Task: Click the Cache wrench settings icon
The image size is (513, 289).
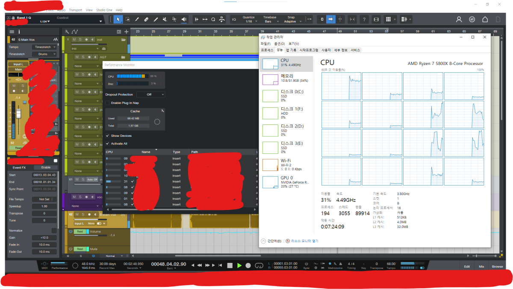Action: (x=162, y=110)
